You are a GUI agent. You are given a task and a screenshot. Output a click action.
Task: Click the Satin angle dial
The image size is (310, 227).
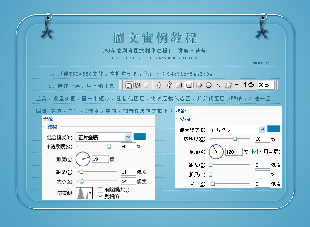pyautogui.click(x=83, y=159)
